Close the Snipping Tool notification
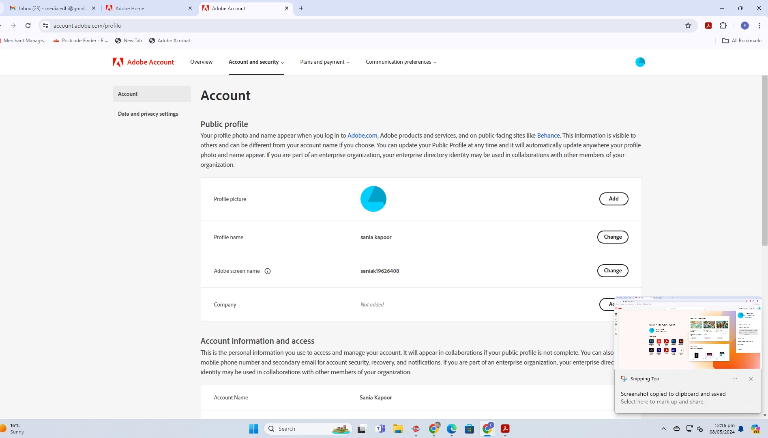 [751, 379]
